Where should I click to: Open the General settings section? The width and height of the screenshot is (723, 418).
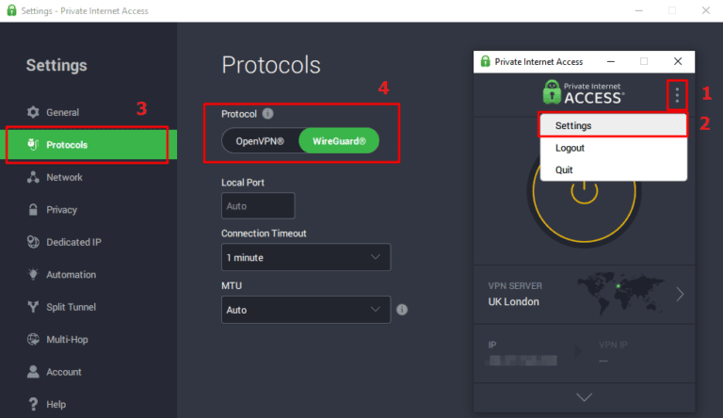88,112
